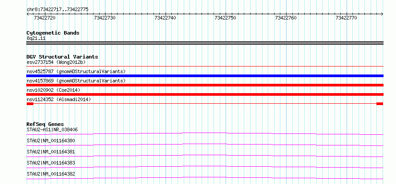Click ruler position 73422740
396x184 pixels.
[x=166, y=18]
